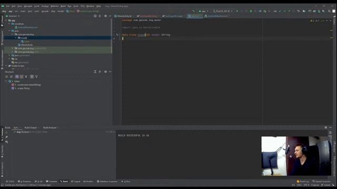Open the File menu
The width and height of the screenshot is (337, 189).
8,6
